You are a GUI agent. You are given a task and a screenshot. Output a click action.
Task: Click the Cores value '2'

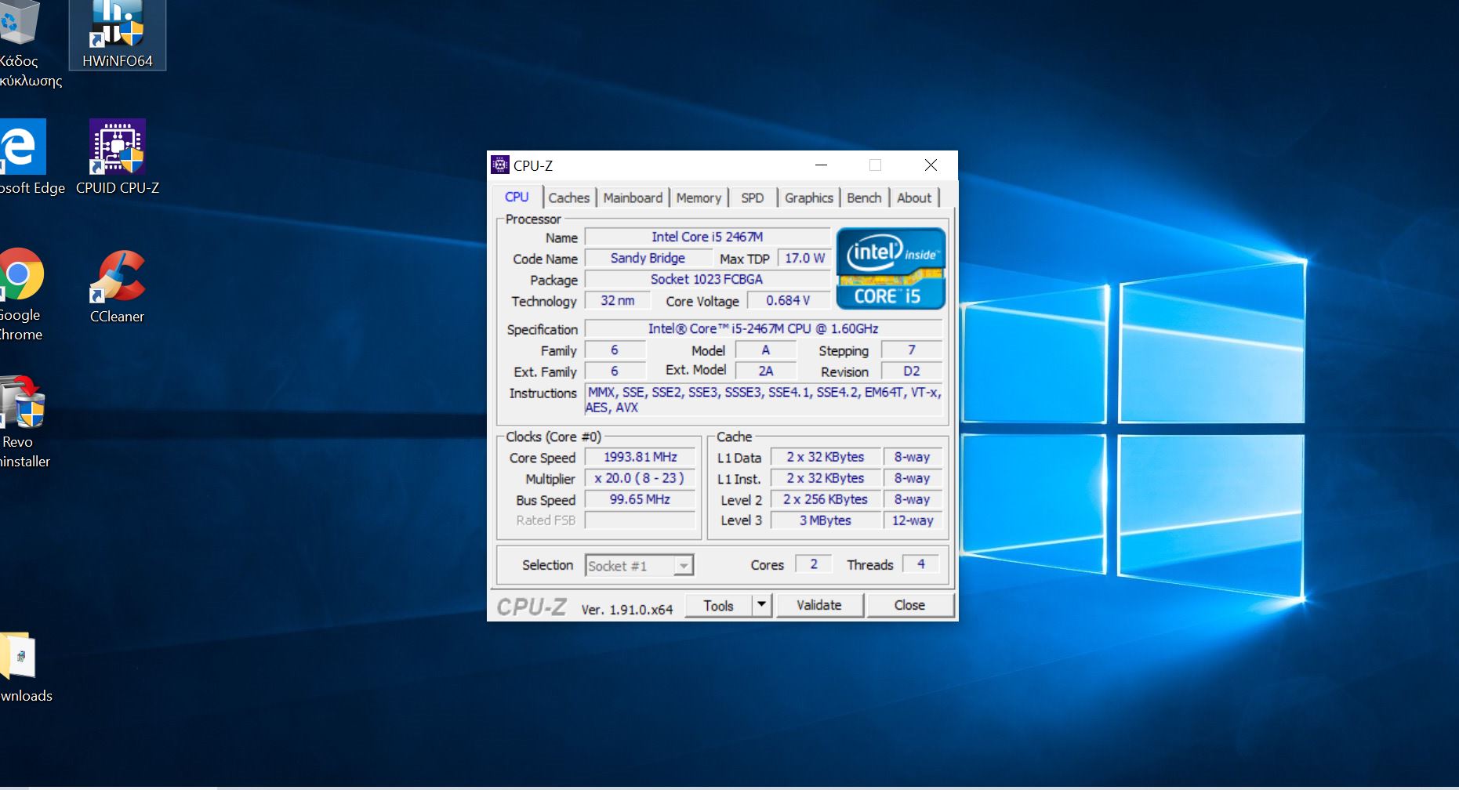coord(814,564)
